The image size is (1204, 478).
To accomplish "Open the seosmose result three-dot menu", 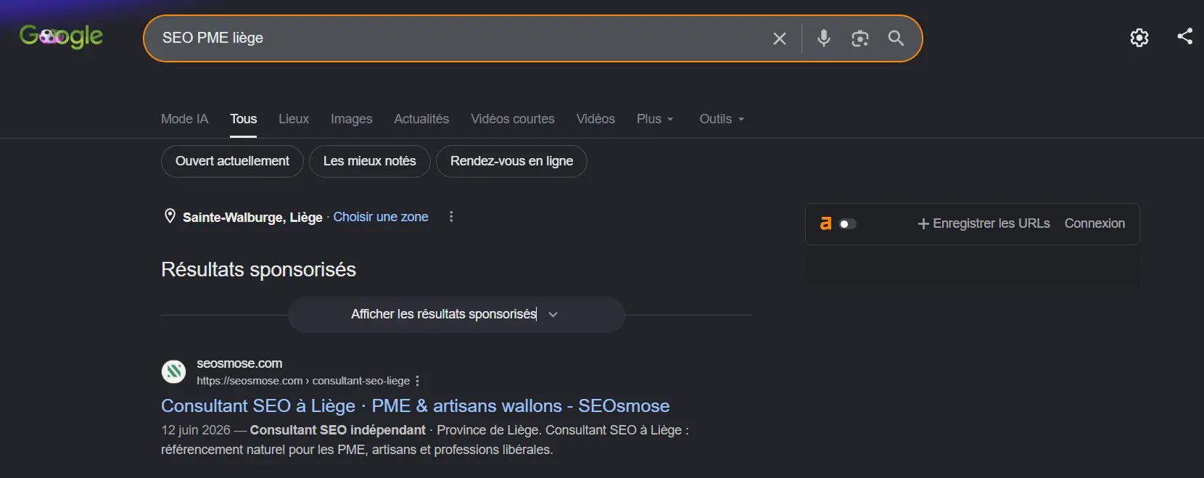I will [417, 381].
